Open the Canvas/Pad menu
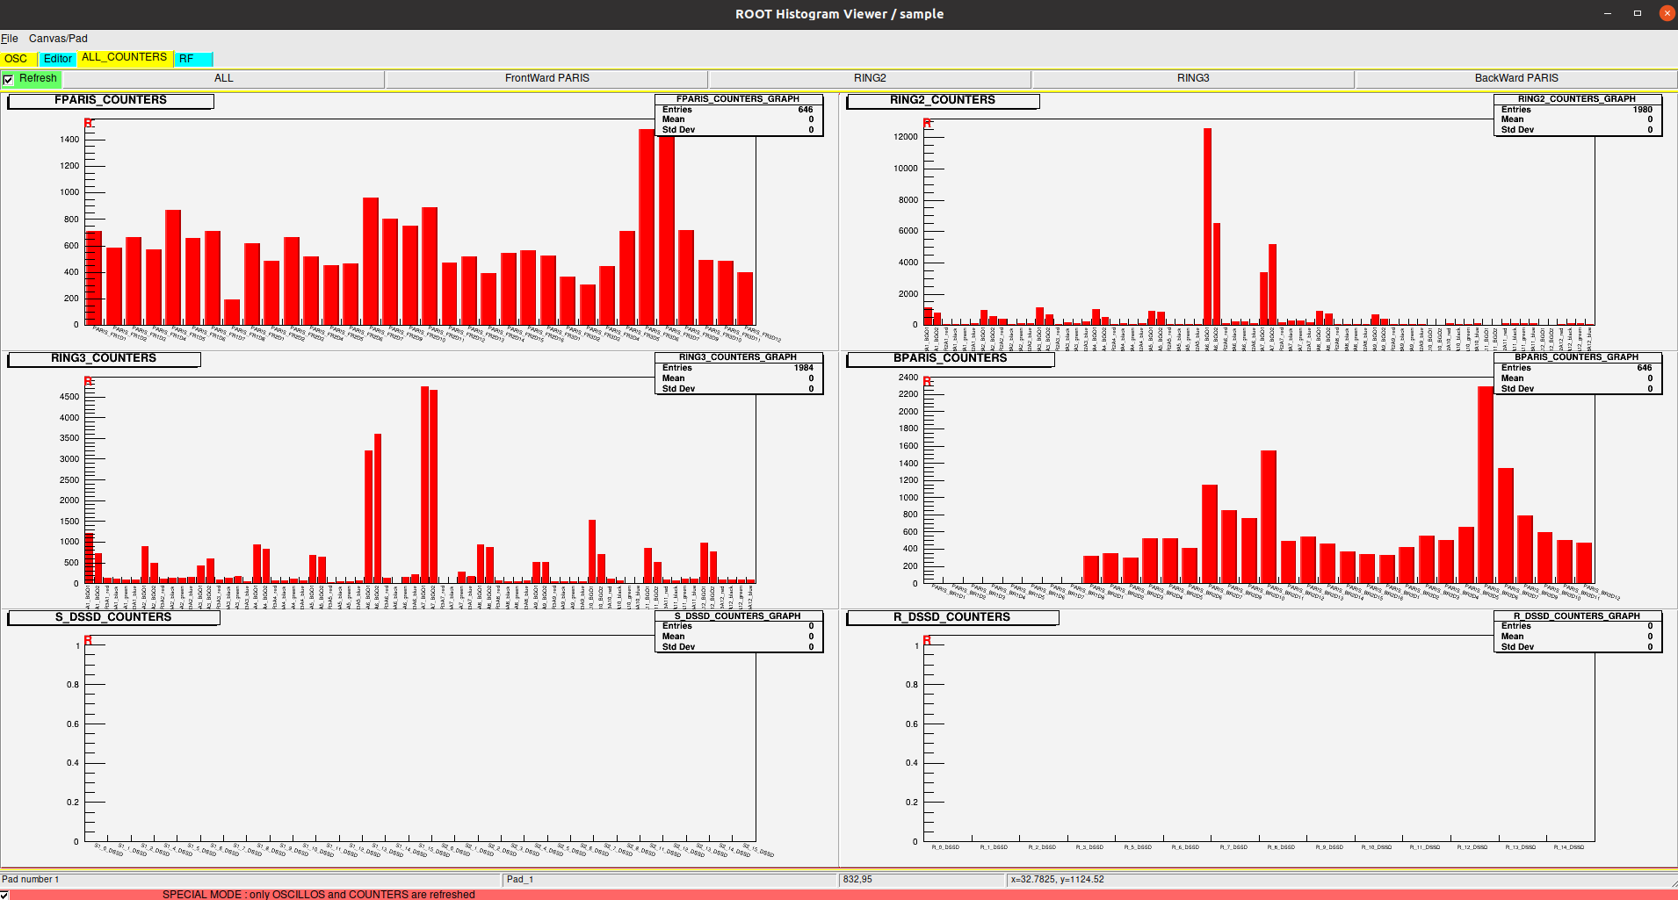The height and width of the screenshot is (900, 1678). (58, 39)
